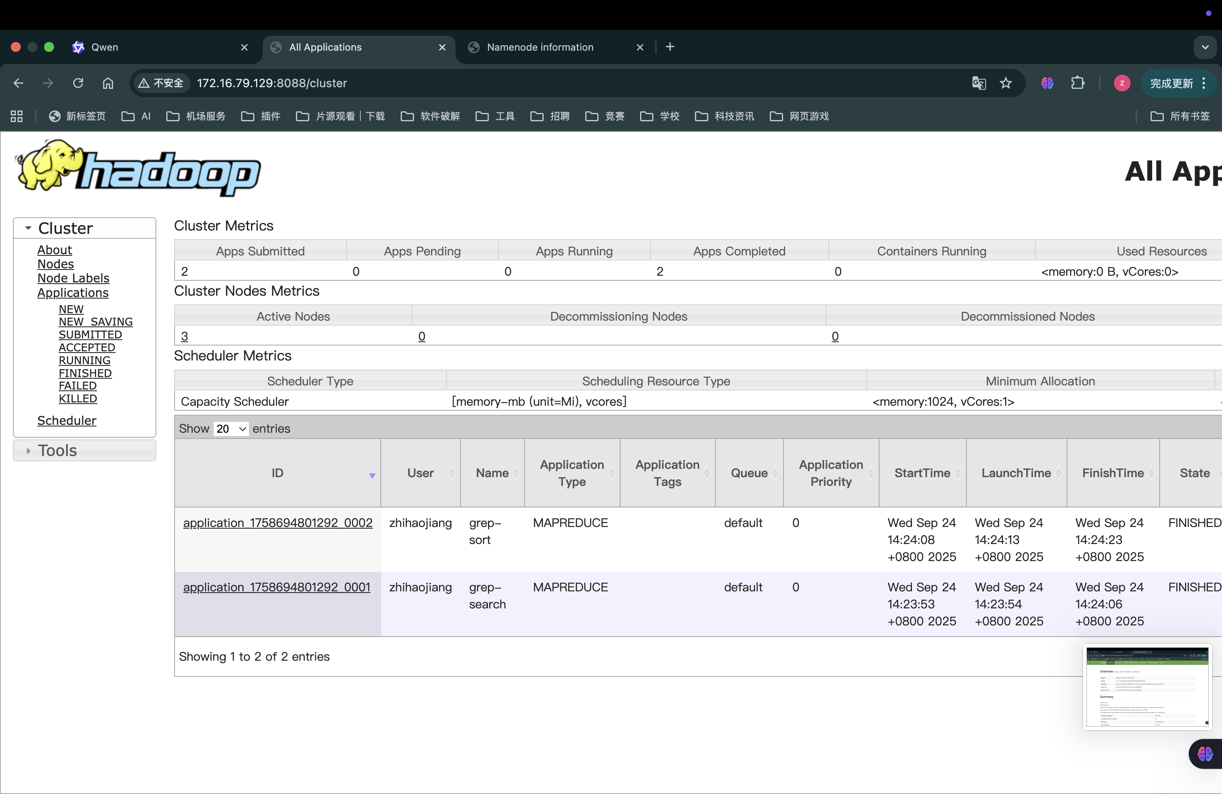Open the 科技资讯 bookmark folder

click(724, 116)
